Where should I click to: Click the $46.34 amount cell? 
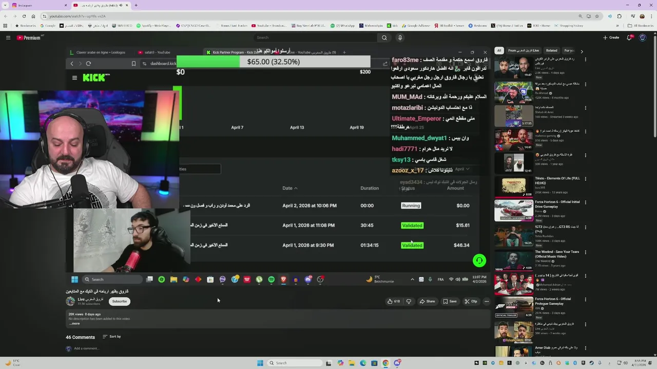461,245
